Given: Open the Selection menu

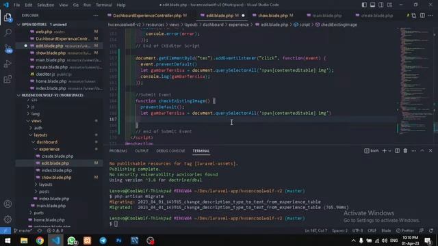Looking at the screenshot, I should 46,5.
